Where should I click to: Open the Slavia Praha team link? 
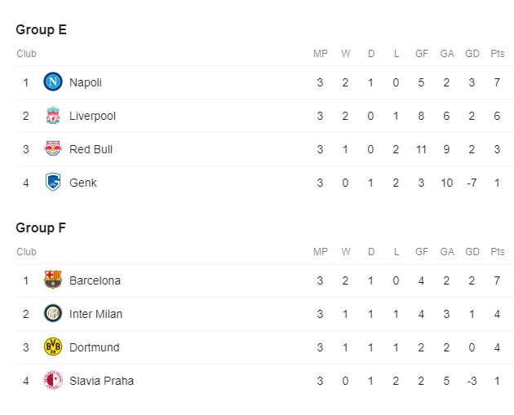102,381
